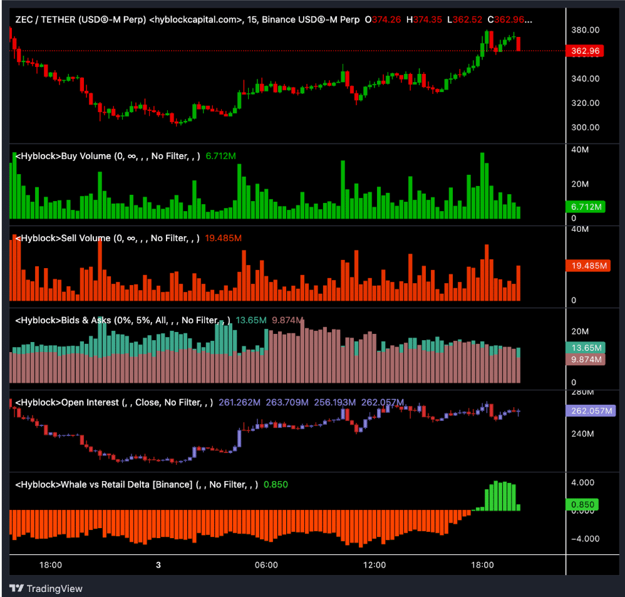This screenshot has width=625, height=597.
Task: Click the hyblockcapital.com text in chart title
Action: click(x=195, y=19)
